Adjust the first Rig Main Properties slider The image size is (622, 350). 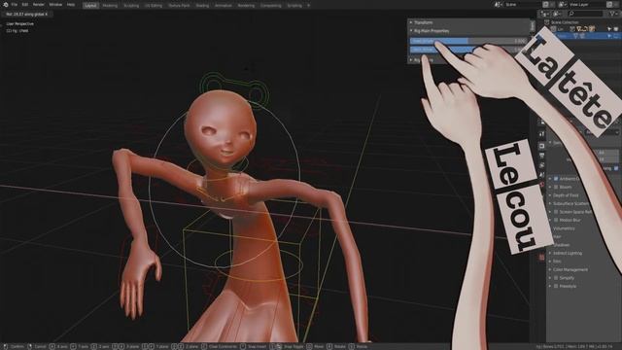pyautogui.click(x=468, y=41)
